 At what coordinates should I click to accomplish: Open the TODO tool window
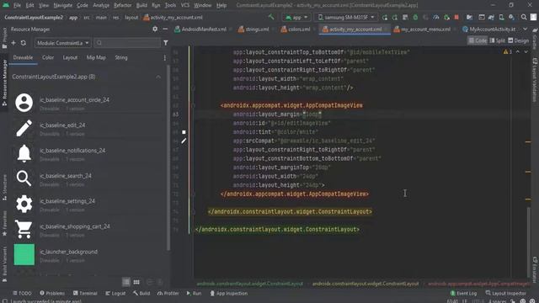coord(22,294)
